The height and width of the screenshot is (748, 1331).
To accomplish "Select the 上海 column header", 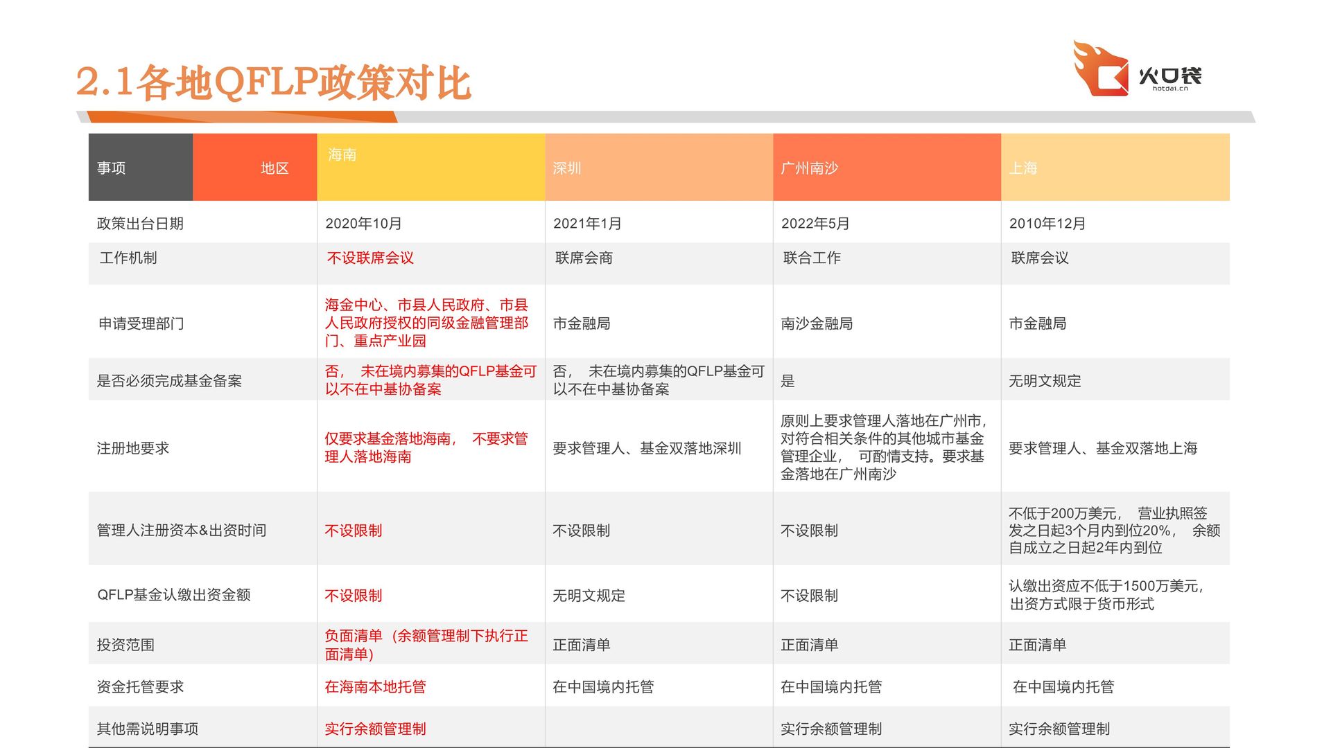I will click(x=1023, y=168).
